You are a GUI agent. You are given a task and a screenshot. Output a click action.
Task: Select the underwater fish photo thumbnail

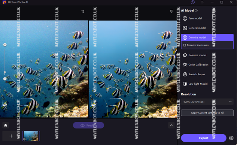(x=31, y=136)
